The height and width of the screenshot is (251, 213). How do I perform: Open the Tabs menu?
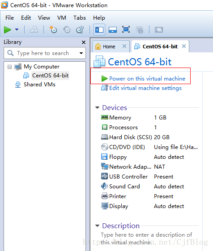coord(80,18)
